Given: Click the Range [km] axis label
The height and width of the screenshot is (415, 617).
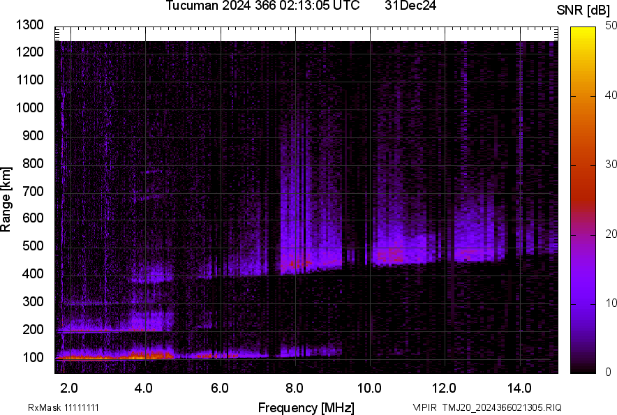Looking at the screenshot, I should (7, 199).
